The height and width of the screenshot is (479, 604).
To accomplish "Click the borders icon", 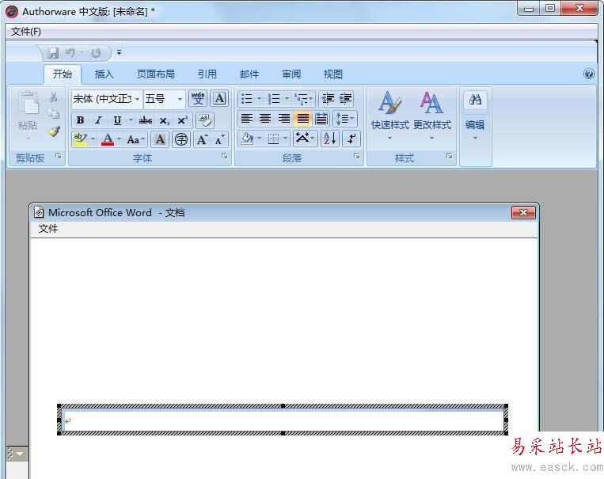I will click(x=273, y=139).
